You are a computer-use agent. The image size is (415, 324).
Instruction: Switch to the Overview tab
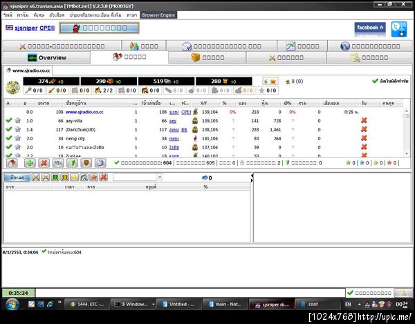tap(46, 57)
